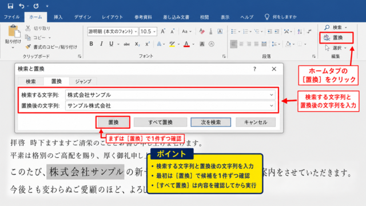Toggle superscript formatting
The width and height of the screenshot is (366, 206).
click(148, 43)
